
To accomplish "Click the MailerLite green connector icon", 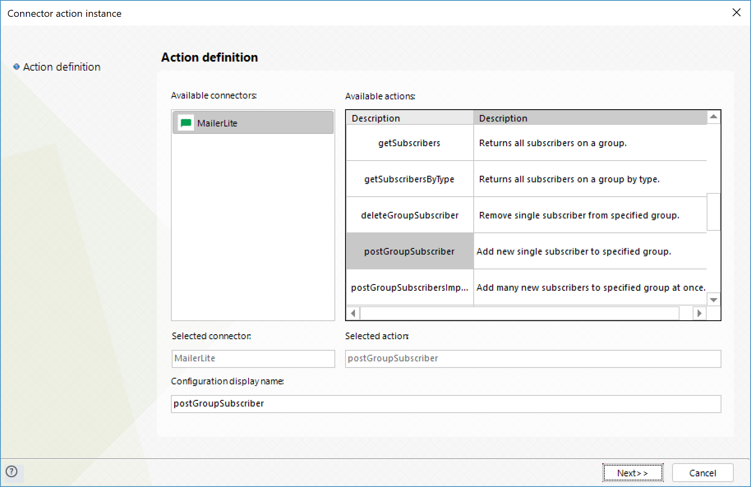I will 186,123.
